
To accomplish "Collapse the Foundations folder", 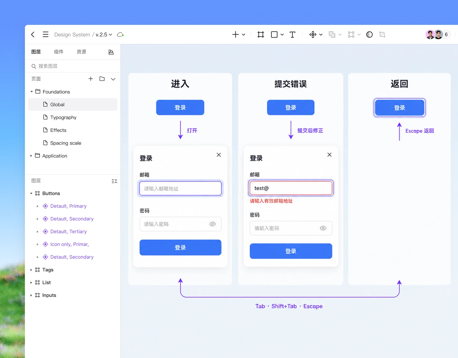I will click(32, 92).
